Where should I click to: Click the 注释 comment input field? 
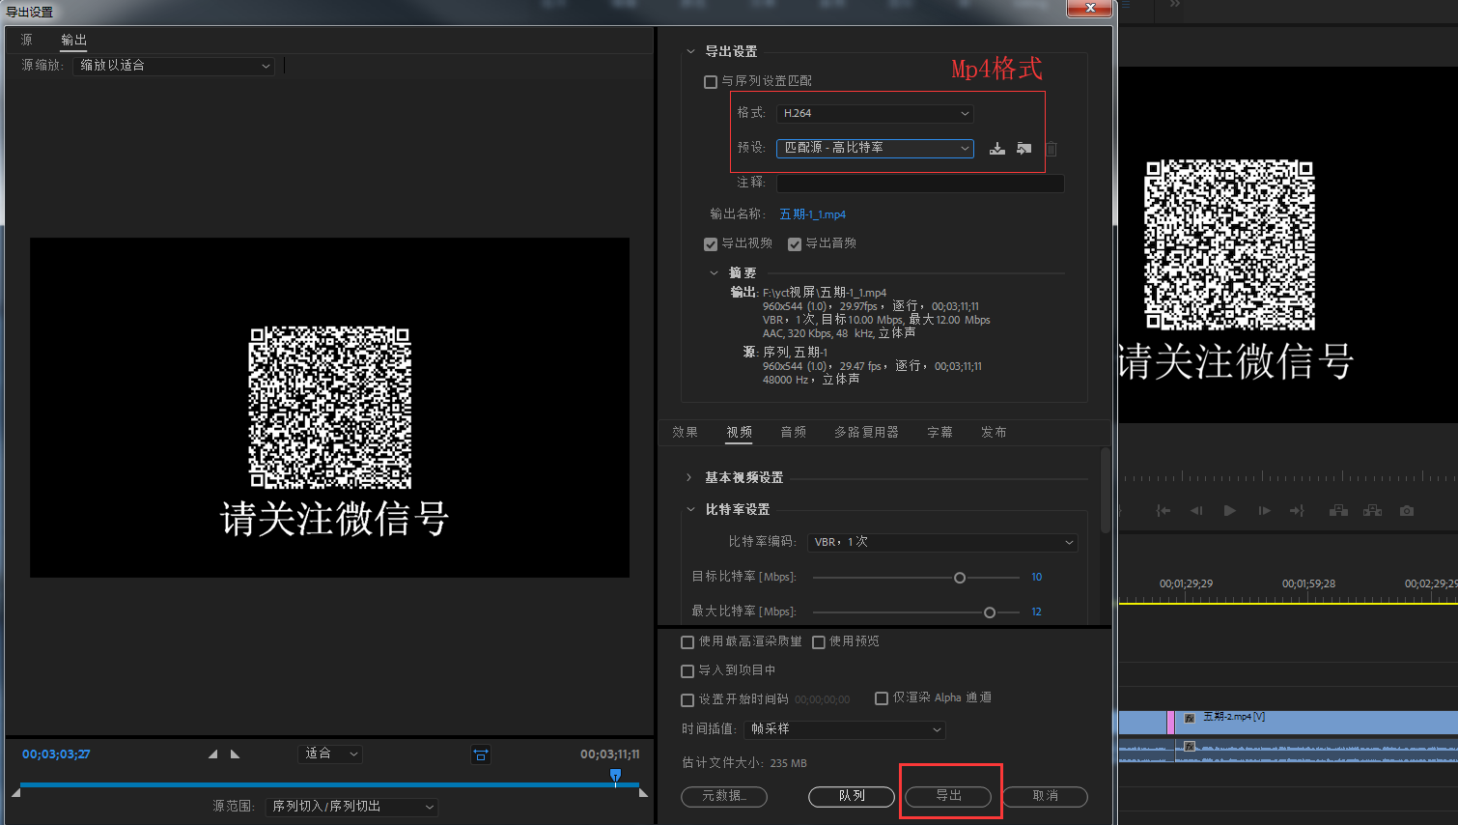point(920,184)
